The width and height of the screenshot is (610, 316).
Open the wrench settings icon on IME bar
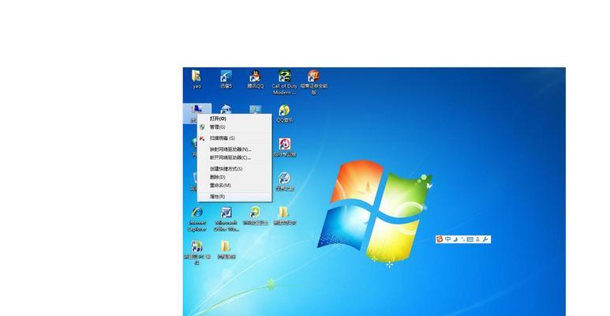coord(485,239)
